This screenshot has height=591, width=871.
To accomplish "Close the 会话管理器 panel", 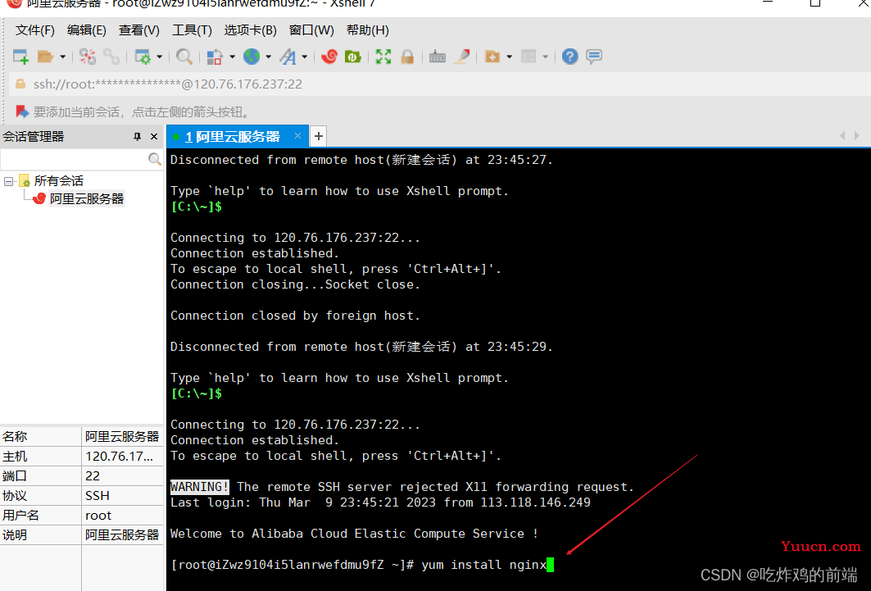I will (x=154, y=137).
